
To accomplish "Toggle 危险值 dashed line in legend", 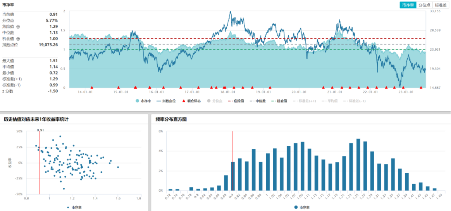I will pyautogui.click(x=236, y=101).
